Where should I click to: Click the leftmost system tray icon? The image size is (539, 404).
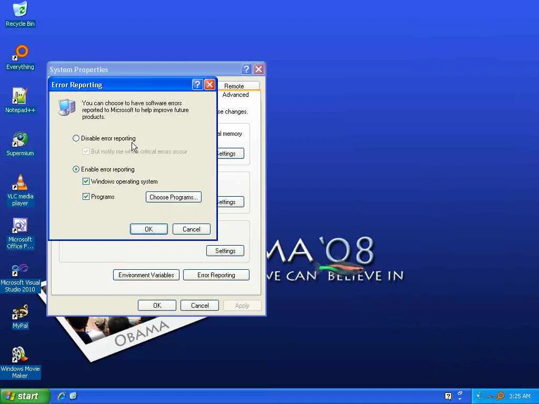click(x=480, y=396)
